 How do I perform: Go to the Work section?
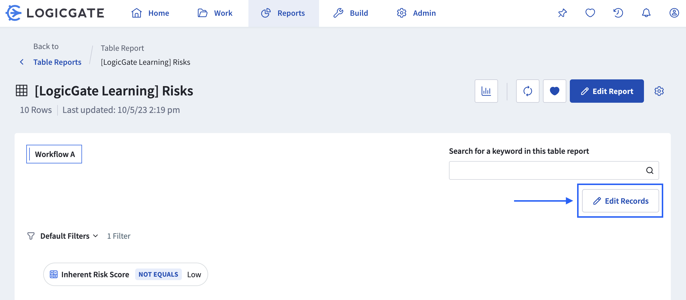coord(215,13)
